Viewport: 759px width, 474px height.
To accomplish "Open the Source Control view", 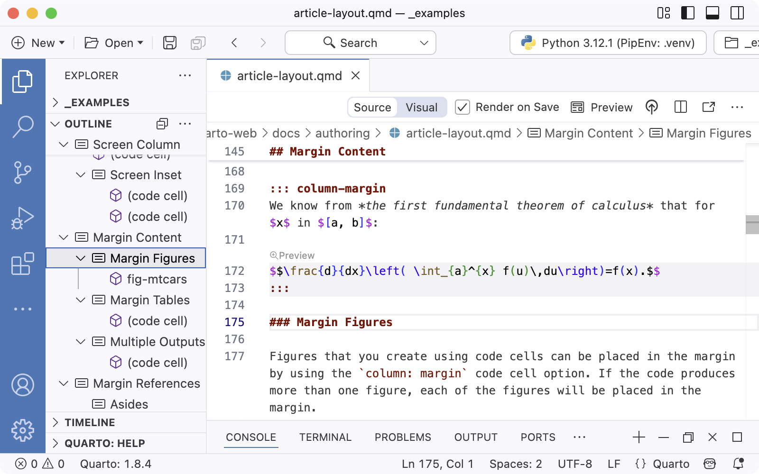I will click(22, 172).
